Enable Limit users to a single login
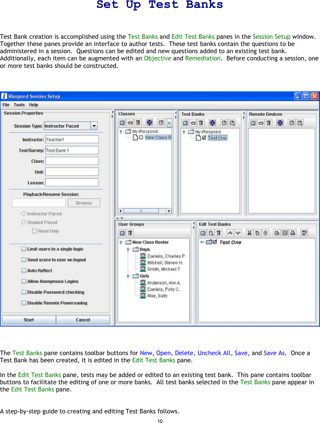 (23, 249)
